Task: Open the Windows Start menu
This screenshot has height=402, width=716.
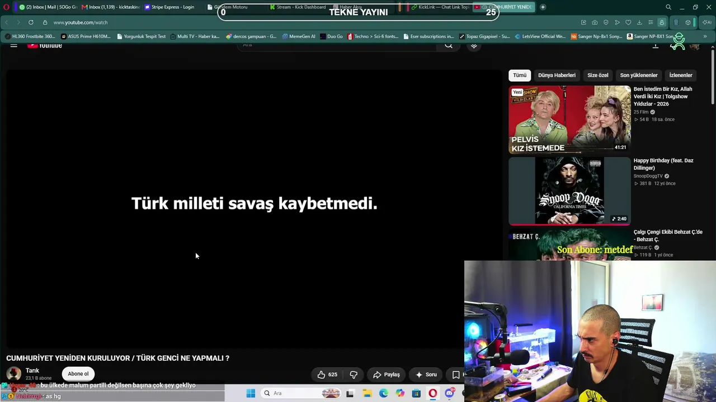Action: (x=251, y=394)
